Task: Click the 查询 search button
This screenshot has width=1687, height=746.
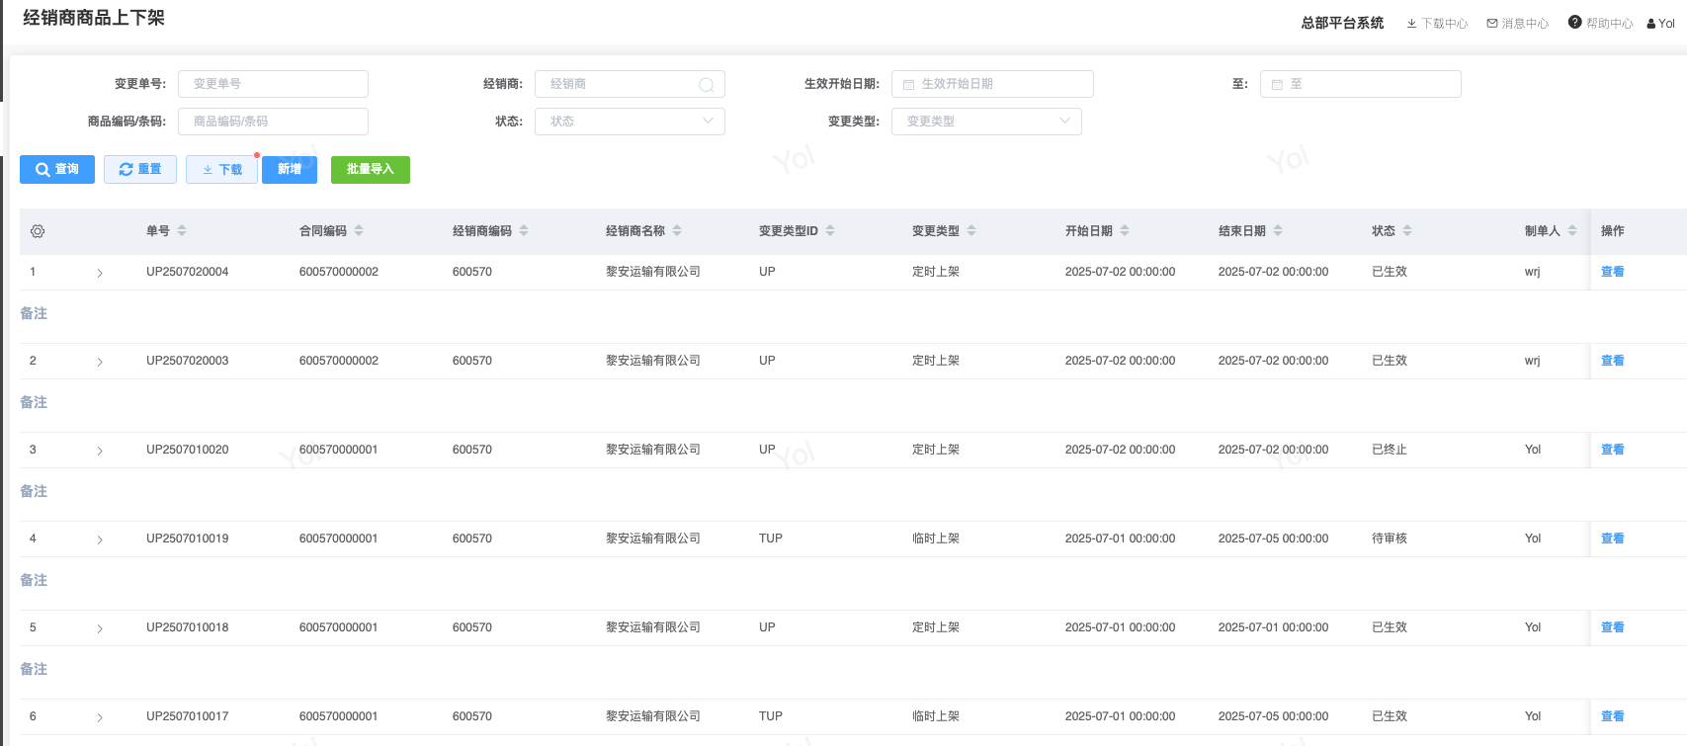Action: click(x=57, y=170)
